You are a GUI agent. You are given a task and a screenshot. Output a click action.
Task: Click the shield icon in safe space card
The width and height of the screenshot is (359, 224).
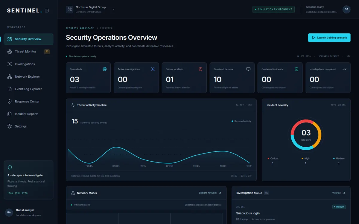click(10, 168)
